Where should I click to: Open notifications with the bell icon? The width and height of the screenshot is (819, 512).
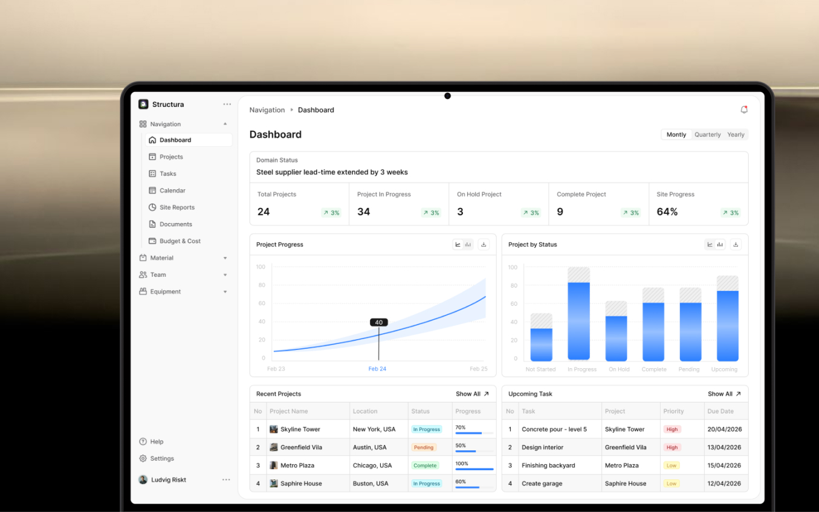(x=744, y=109)
